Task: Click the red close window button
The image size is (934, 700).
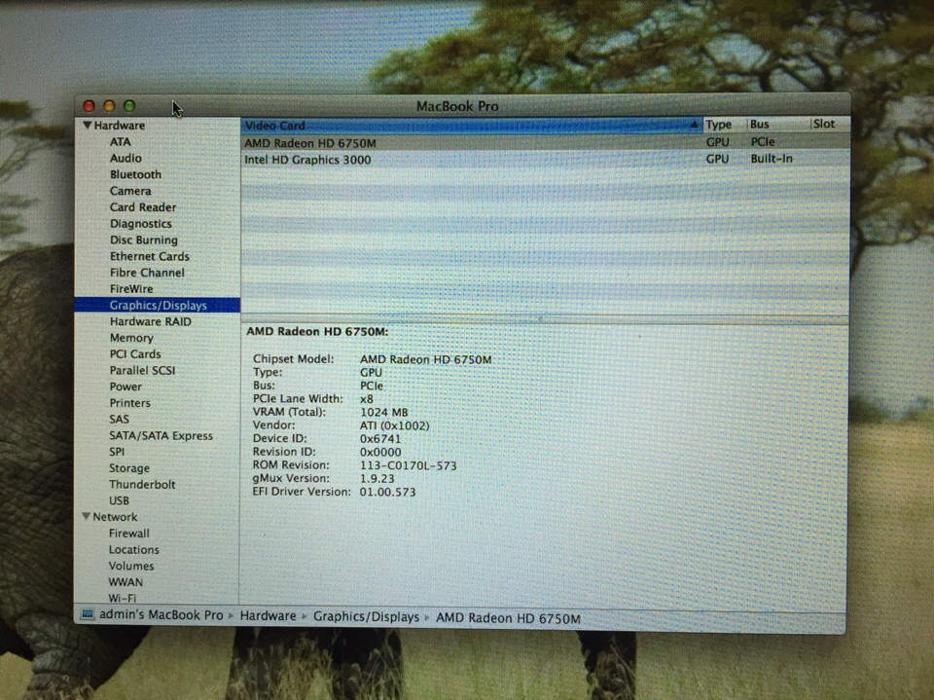Action: click(90, 106)
